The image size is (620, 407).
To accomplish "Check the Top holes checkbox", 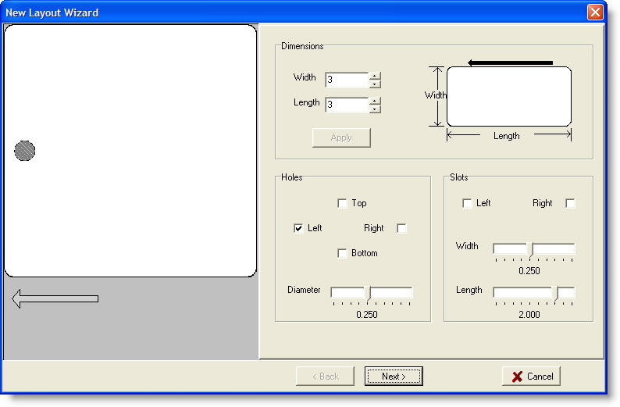I will click(x=342, y=203).
